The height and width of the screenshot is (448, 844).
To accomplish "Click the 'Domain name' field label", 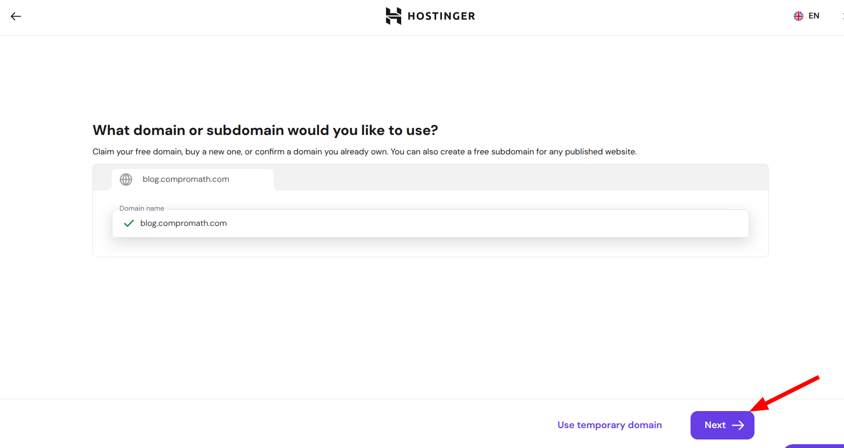I will [142, 208].
